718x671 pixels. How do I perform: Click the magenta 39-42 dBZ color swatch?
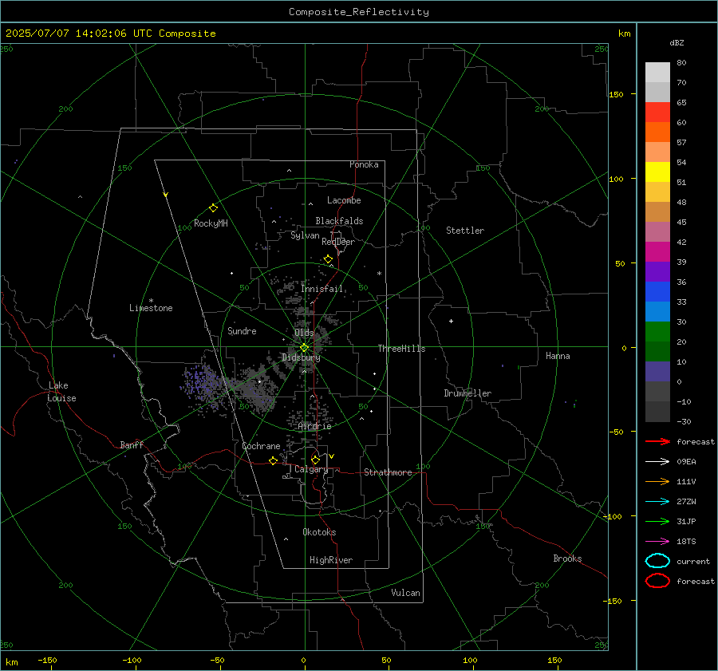pos(657,252)
